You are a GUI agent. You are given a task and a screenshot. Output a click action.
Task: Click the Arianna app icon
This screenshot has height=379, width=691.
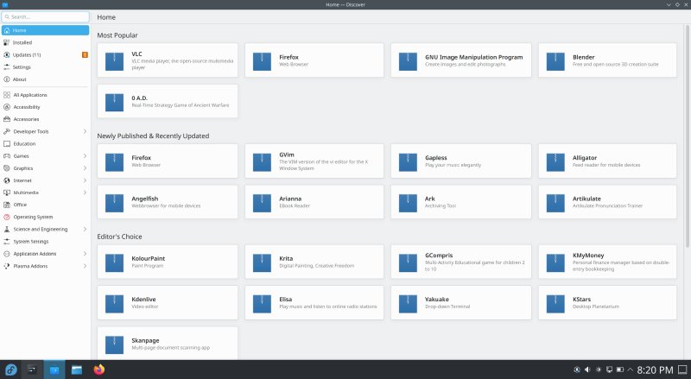pos(262,203)
